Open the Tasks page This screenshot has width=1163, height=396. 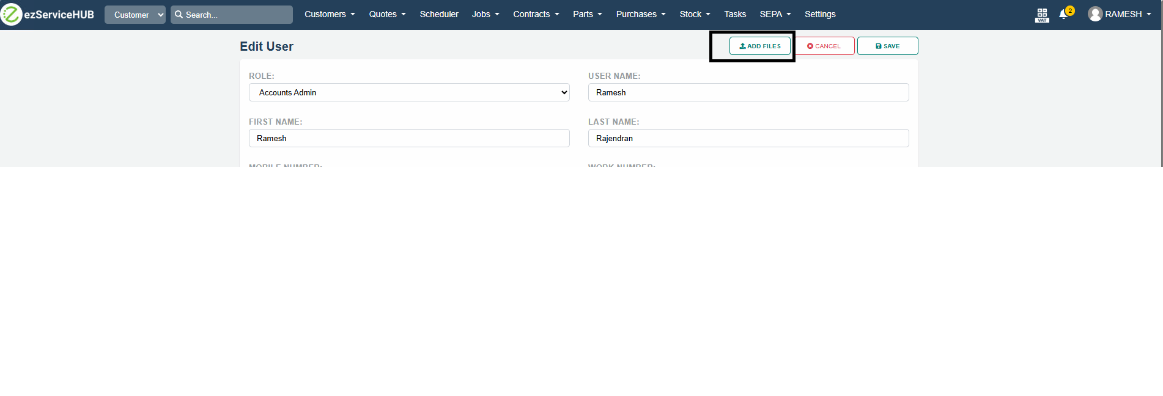735,14
